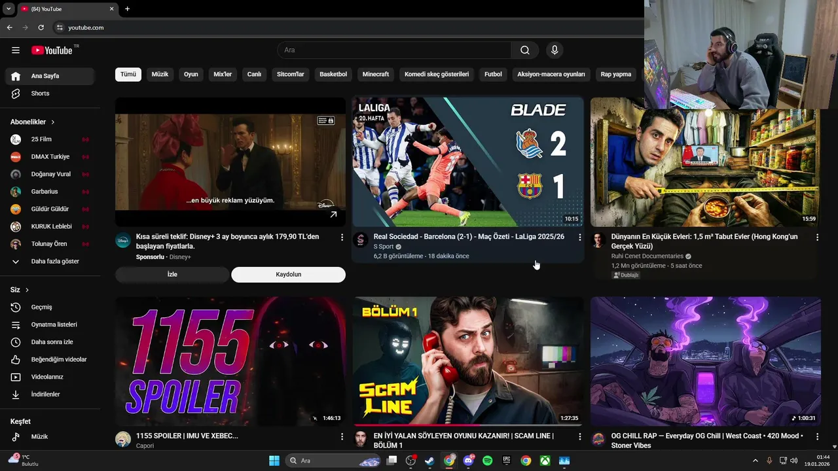The image size is (838, 471).
Task: Open the hamburger guide menu
Action: point(16,50)
